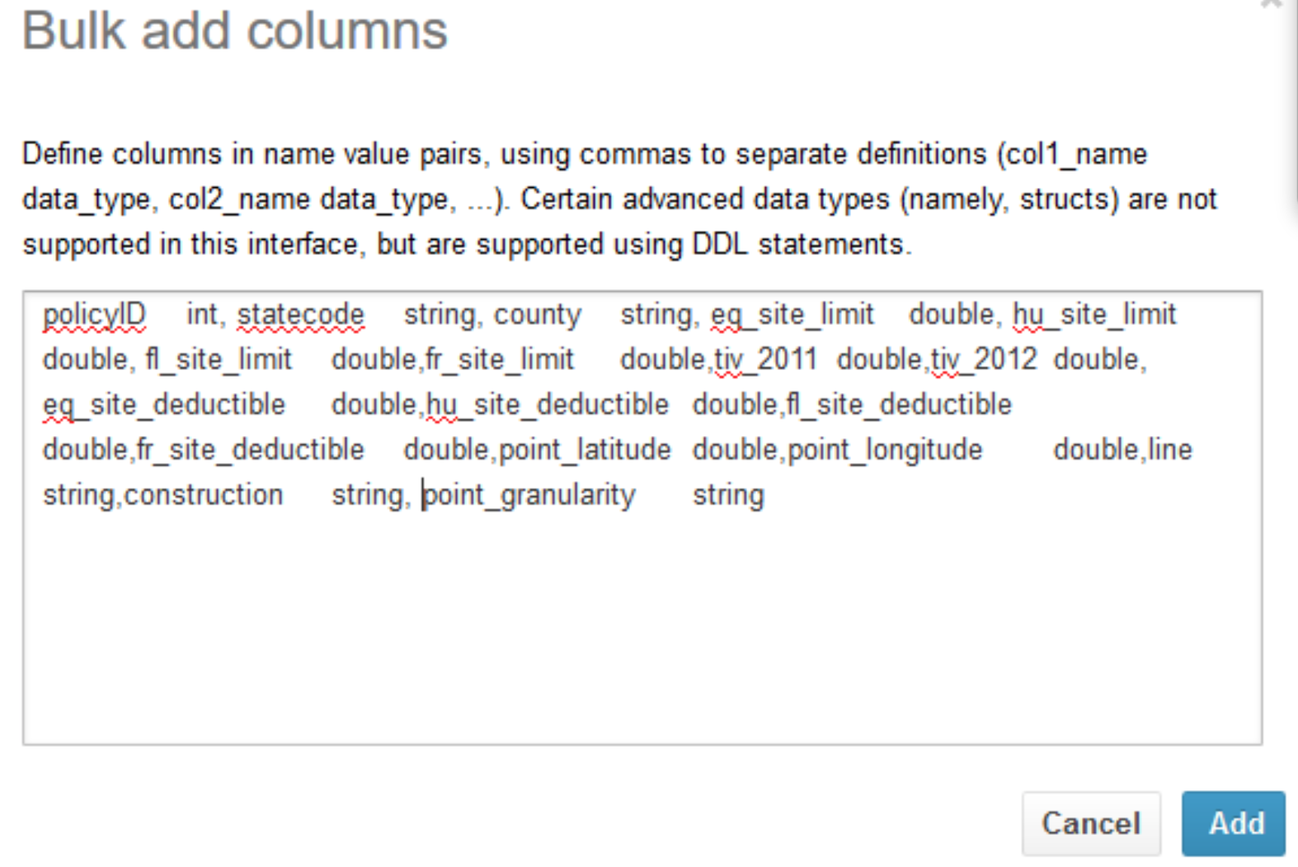Image resolution: width=1298 pixels, height=867 pixels.
Task: Place cursor at eq_site_limit text
Action: (792, 315)
